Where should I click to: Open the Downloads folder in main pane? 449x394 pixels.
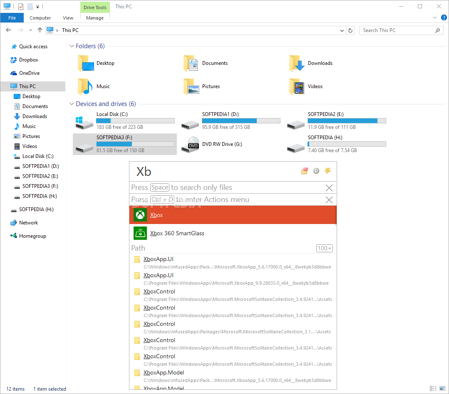[x=311, y=63]
